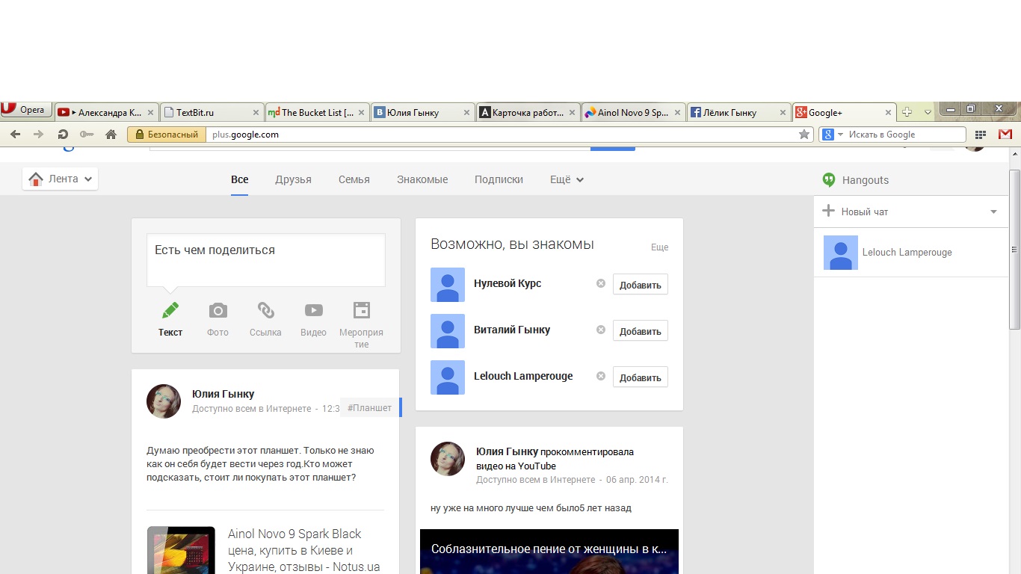Add Нулевой Курс with Добавить button
The width and height of the screenshot is (1021, 574).
click(x=641, y=285)
